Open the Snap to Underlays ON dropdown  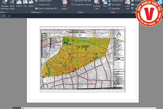pyautogui.click(x=57, y=8)
